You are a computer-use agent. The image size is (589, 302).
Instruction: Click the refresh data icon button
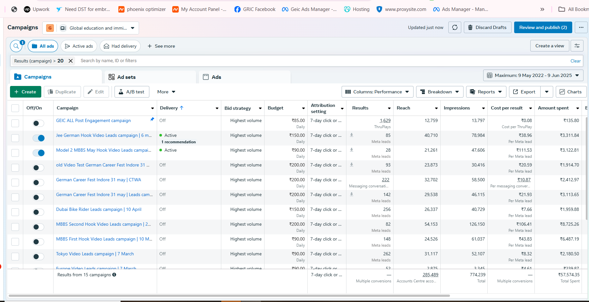point(455,27)
